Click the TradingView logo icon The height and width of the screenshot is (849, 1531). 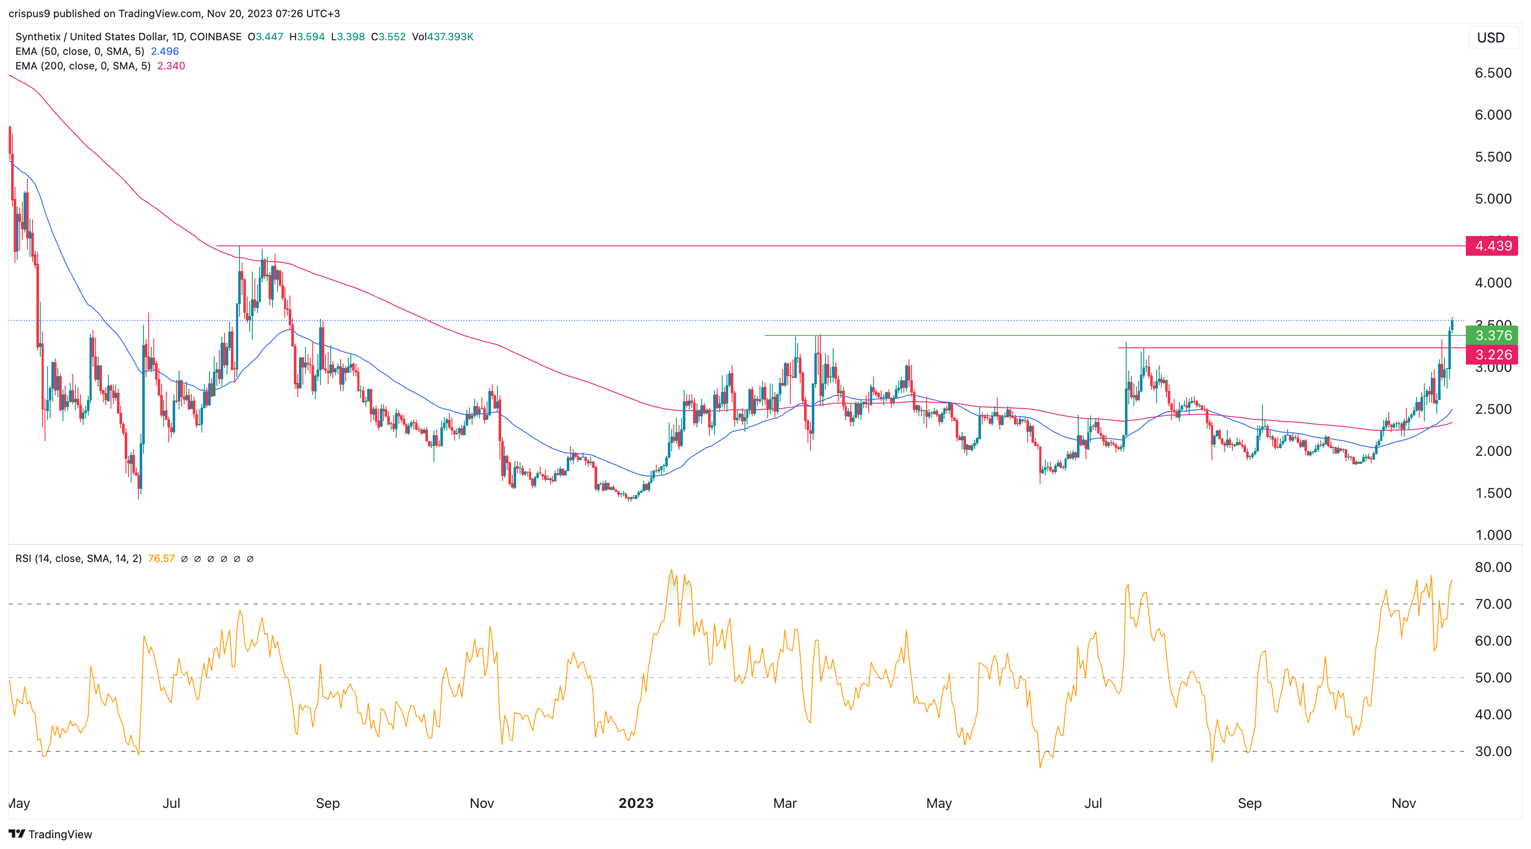(x=17, y=834)
